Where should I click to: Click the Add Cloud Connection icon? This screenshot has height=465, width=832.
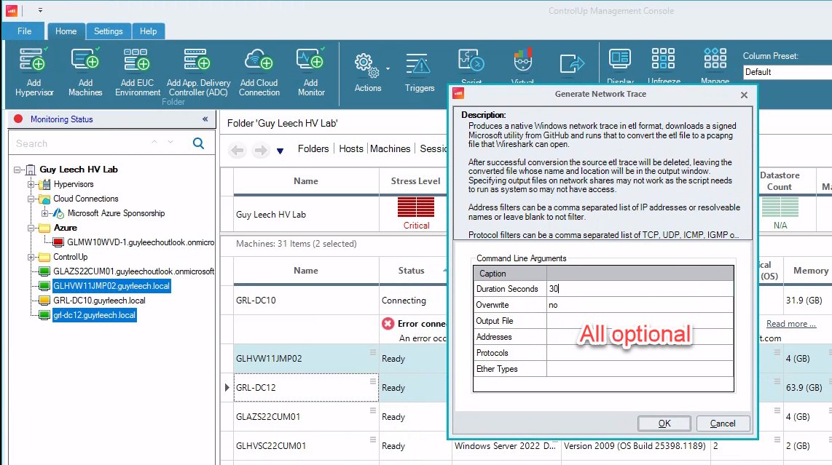click(259, 60)
